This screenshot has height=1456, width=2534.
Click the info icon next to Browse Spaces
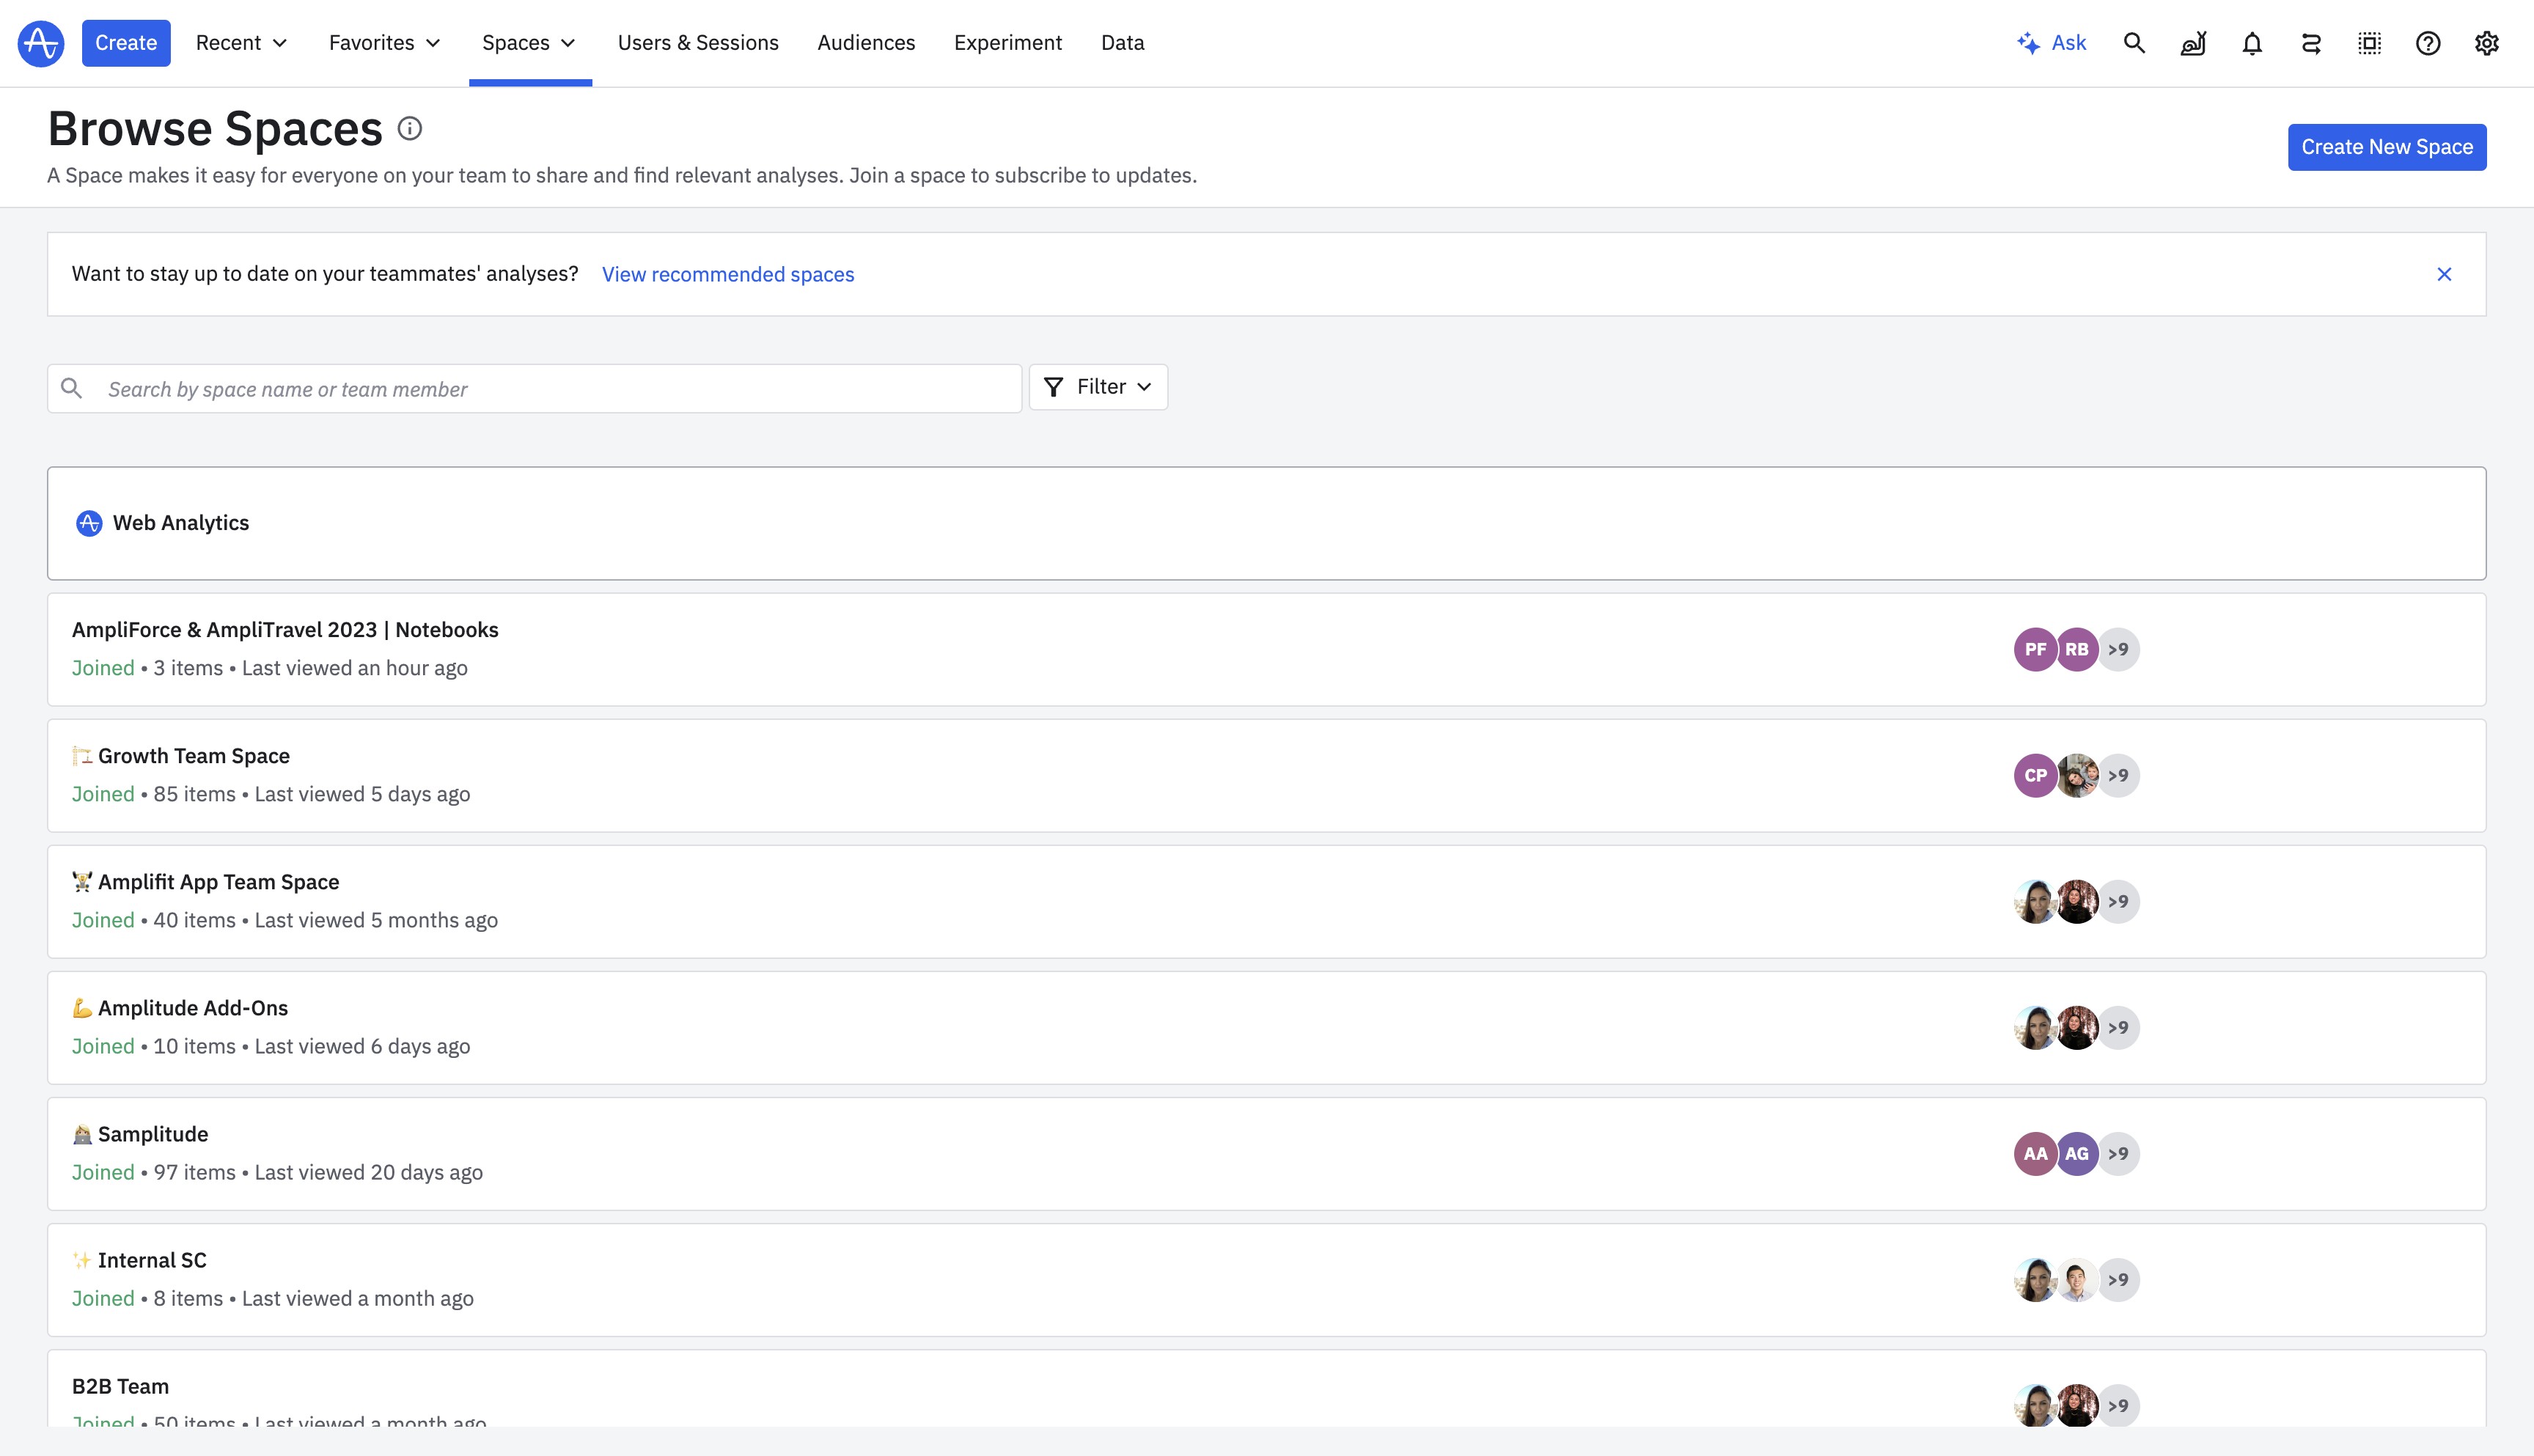[x=410, y=128]
